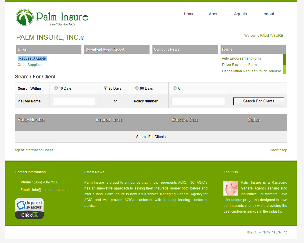The width and height of the screenshot is (304, 243).
Task: Select the 90 Days search option
Action: tap(137, 88)
